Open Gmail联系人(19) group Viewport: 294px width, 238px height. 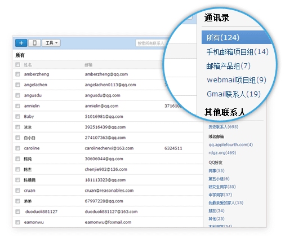click(234, 94)
